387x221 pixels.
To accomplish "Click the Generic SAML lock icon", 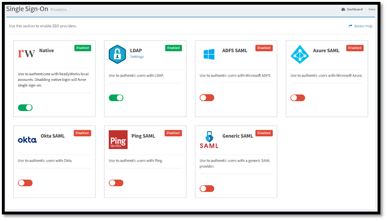I will coord(209,140).
